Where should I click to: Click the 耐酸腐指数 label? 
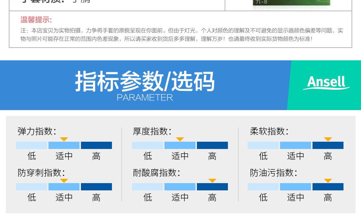156,173
